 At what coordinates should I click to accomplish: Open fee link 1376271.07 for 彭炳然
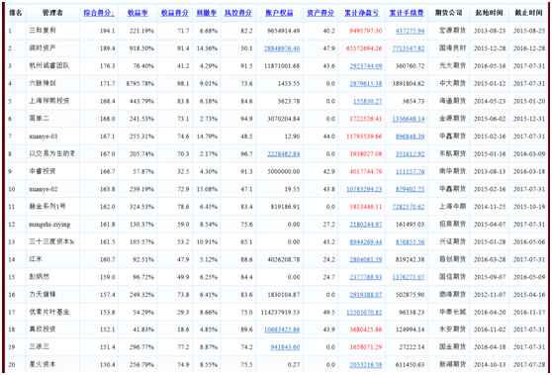pos(409,277)
